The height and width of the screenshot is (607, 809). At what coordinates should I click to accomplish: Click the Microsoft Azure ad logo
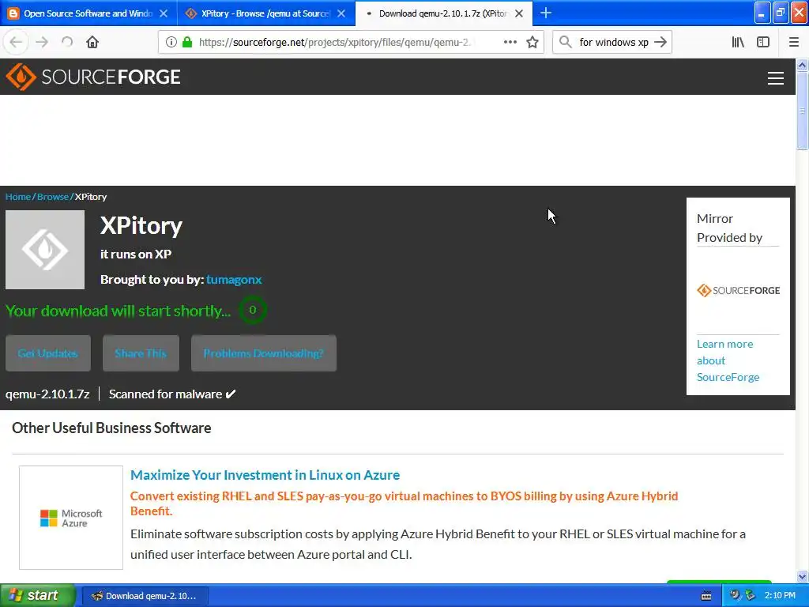click(x=71, y=518)
